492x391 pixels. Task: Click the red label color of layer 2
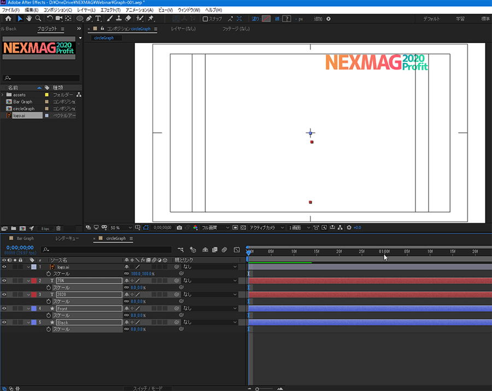click(x=34, y=281)
